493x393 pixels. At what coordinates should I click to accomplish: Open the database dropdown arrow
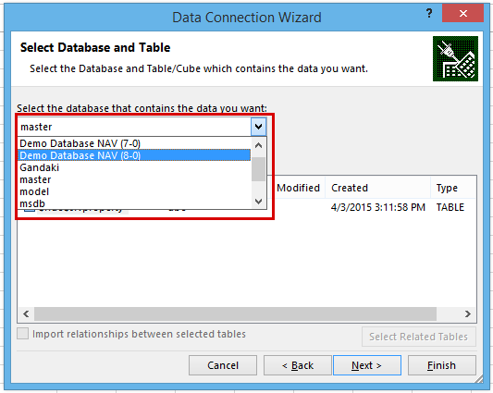click(258, 127)
